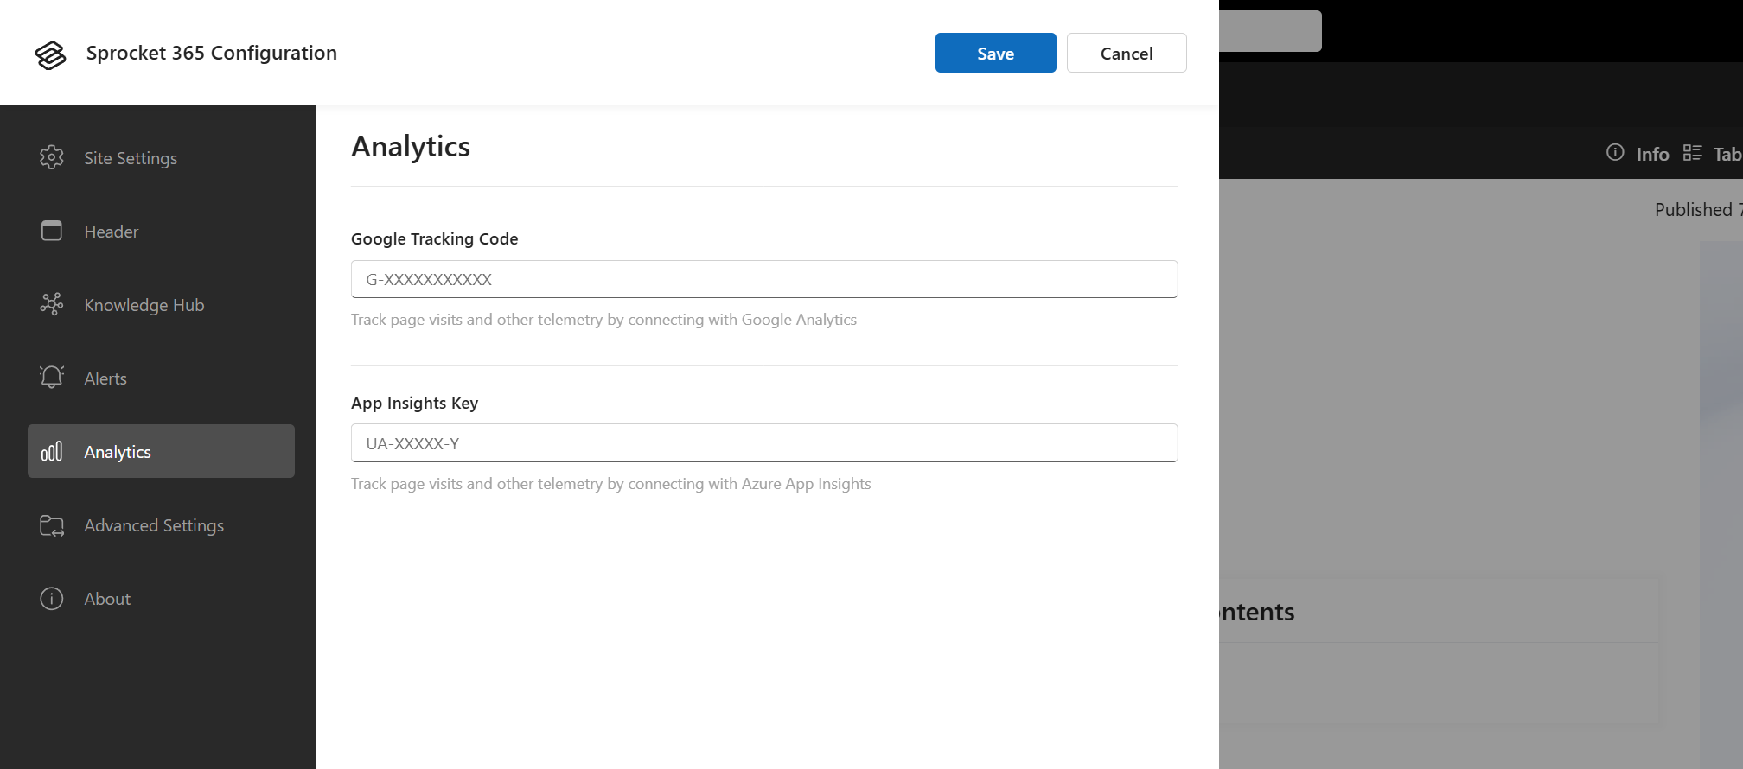This screenshot has width=1743, height=769.
Task: Click the Header panel icon
Action: click(x=52, y=231)
